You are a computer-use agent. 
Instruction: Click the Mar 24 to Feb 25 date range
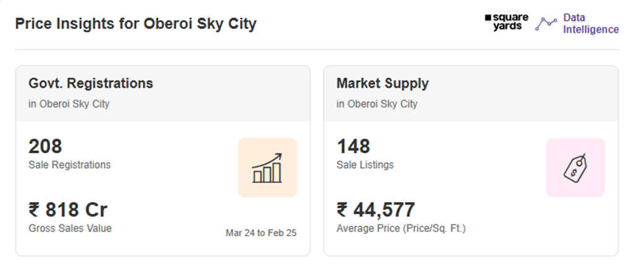click(261, 233)
